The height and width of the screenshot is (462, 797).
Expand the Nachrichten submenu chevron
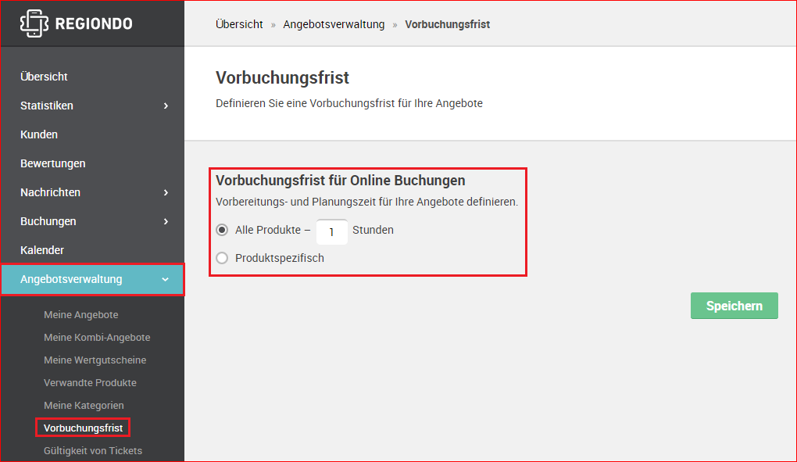pos(166,192)
